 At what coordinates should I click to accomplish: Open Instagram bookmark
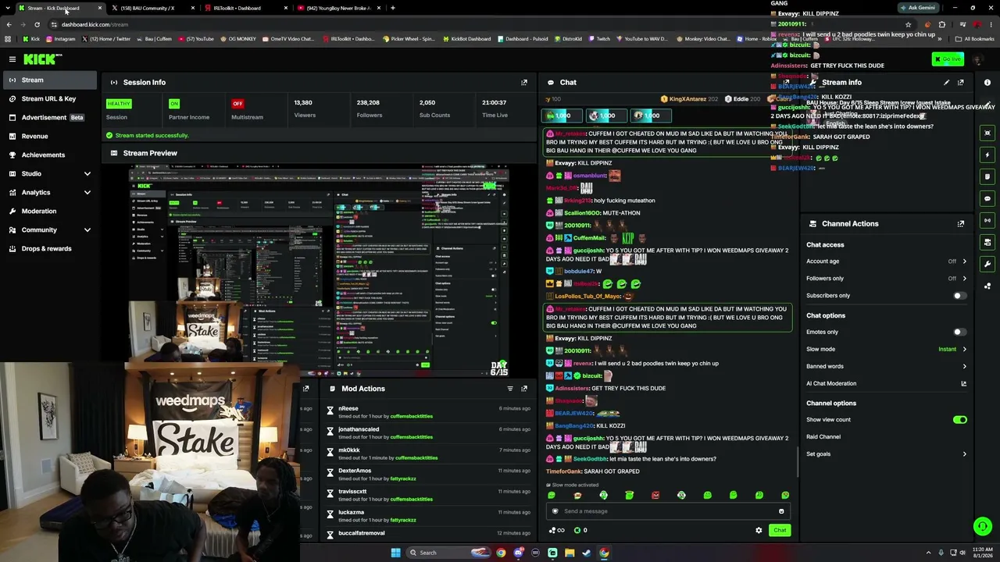click(x=60, y=39)
